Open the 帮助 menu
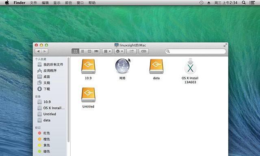 pyautogui.click(x=92, y=3)
